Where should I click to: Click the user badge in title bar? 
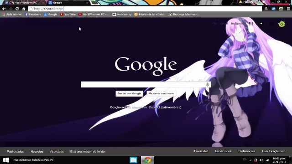click(x=252, y=2)
